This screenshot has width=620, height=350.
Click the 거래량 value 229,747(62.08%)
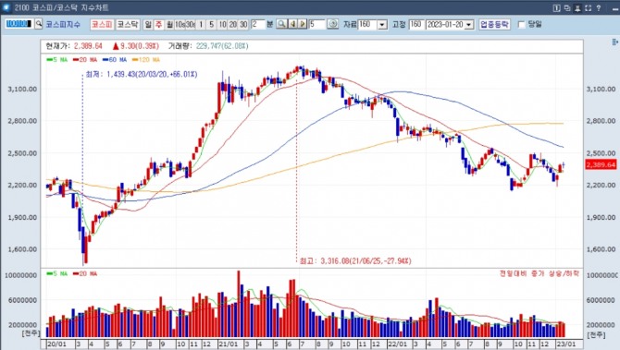point(222,46)
